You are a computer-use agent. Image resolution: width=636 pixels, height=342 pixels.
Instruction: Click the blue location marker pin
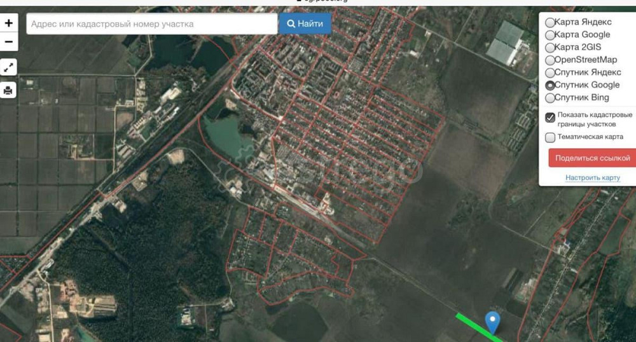click(x=492, y=321)
